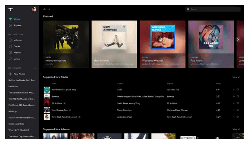Open artist Anna
The image size is (248, 143).
tap(120, 90)
